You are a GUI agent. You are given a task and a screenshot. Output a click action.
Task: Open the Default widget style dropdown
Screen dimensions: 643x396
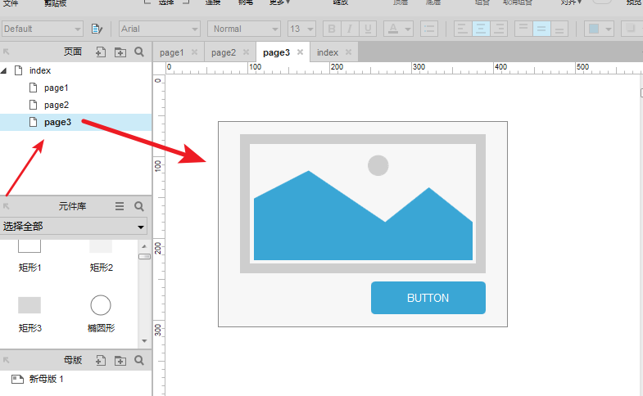43,29
